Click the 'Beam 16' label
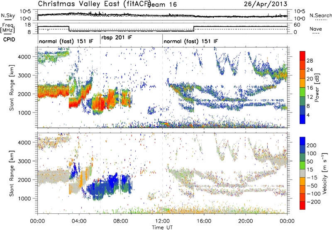Screen dimensions: 332x230 click(162, 5)
